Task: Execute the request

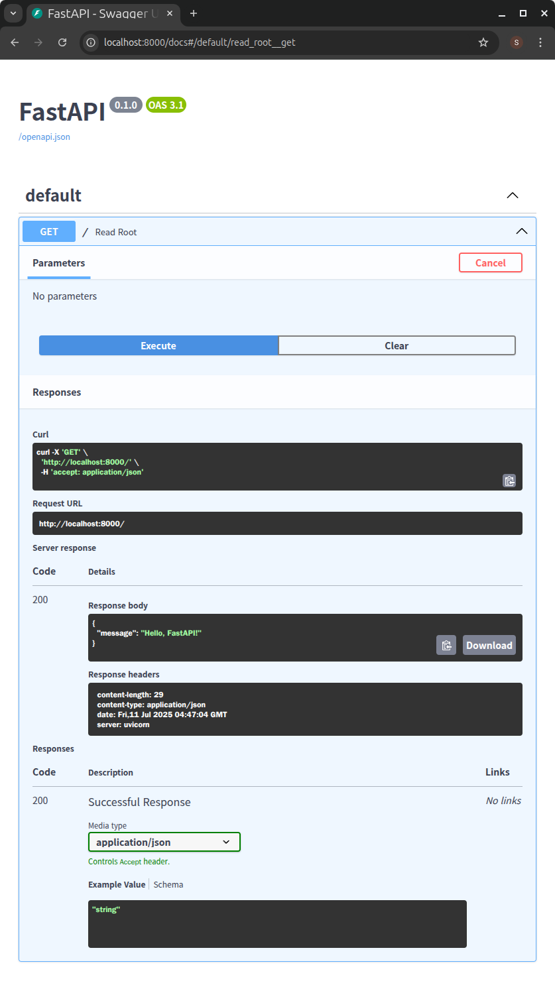Action: 158,345
